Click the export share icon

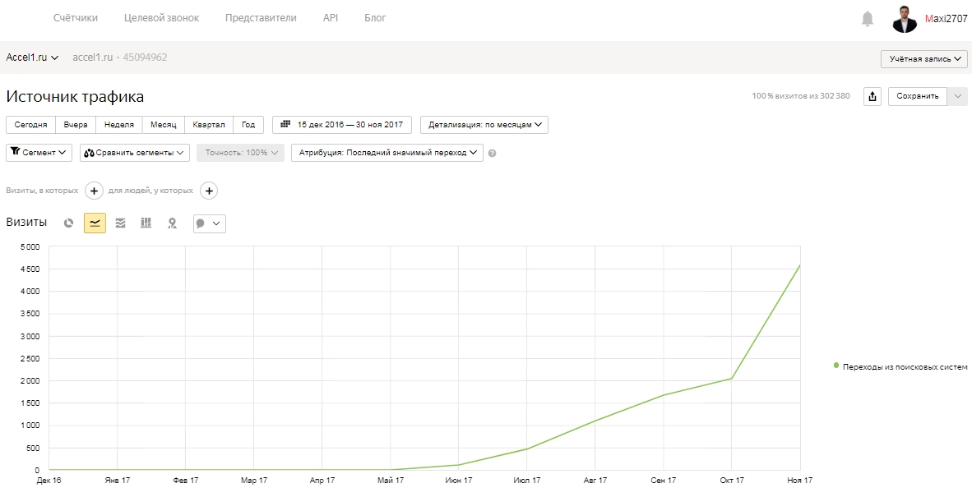click(x=872, y=96)
